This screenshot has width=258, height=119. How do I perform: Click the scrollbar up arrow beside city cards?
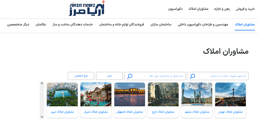point(42,83)
